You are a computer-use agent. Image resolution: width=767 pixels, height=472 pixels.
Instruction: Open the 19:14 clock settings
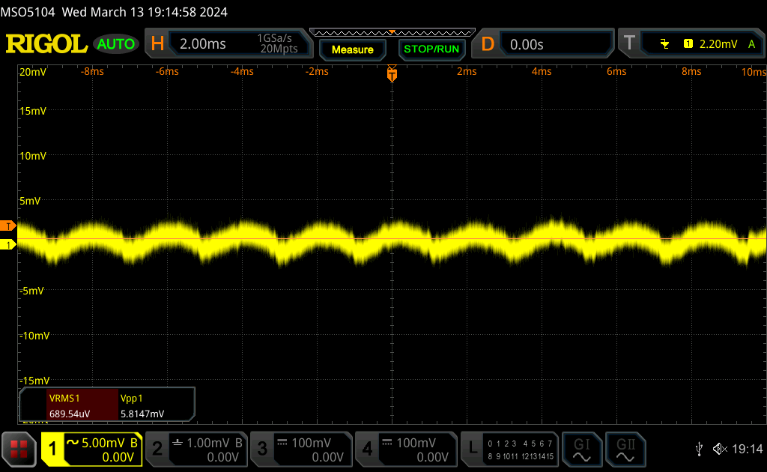(747, 449)
